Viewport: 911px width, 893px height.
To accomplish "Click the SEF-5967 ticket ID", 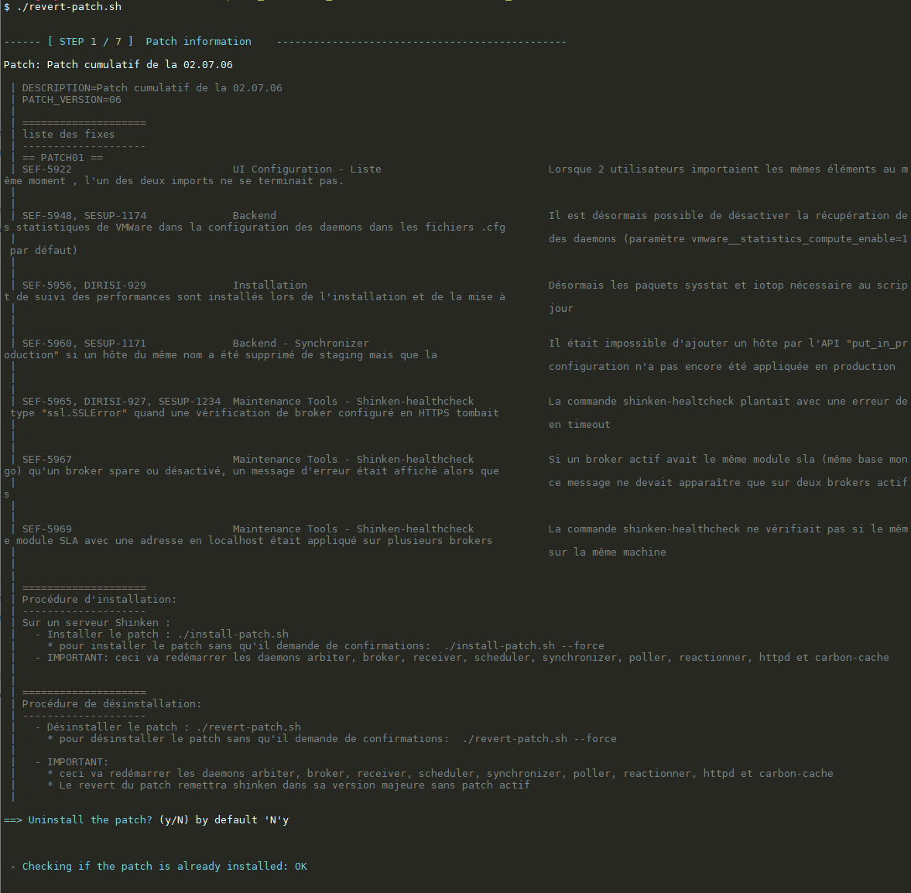I will pyautogui.click(x=46, y=460).
